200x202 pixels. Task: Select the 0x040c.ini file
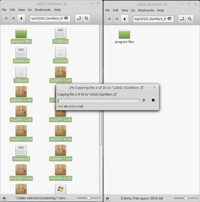[61, 36]
